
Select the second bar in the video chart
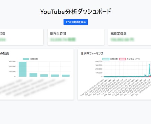(33, 75)
